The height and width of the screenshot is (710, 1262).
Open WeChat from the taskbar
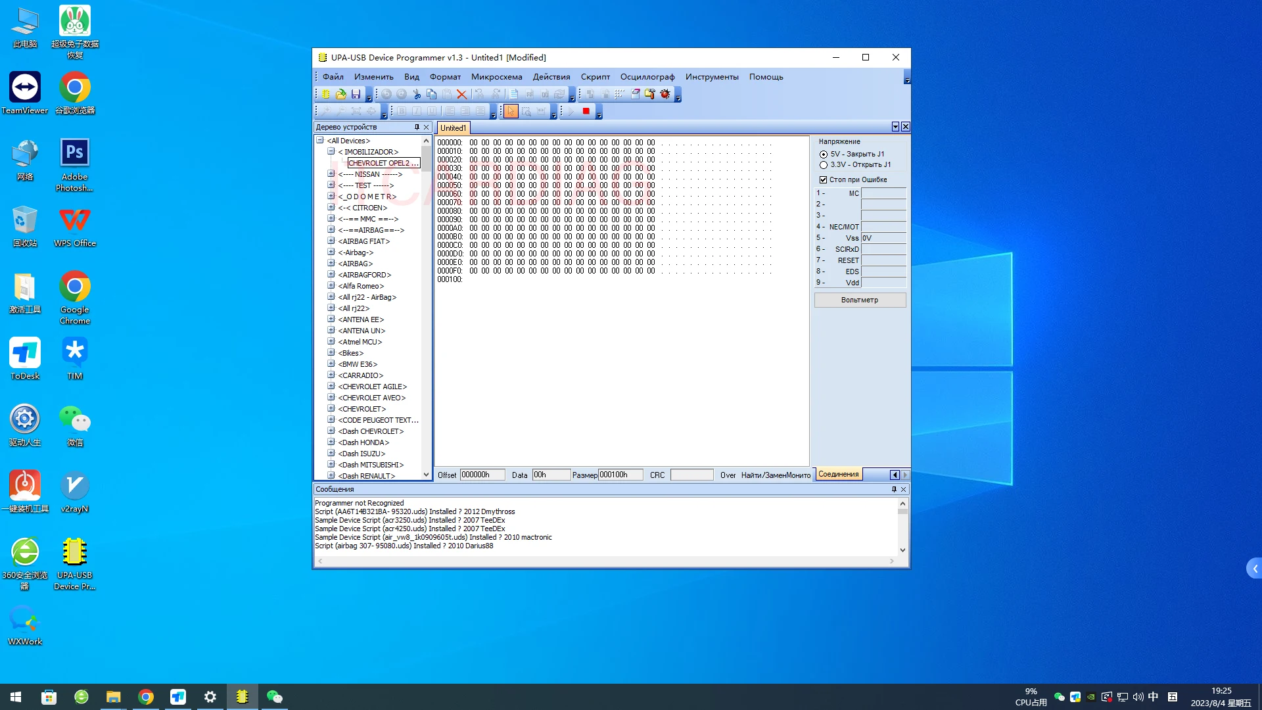[274, 697]
